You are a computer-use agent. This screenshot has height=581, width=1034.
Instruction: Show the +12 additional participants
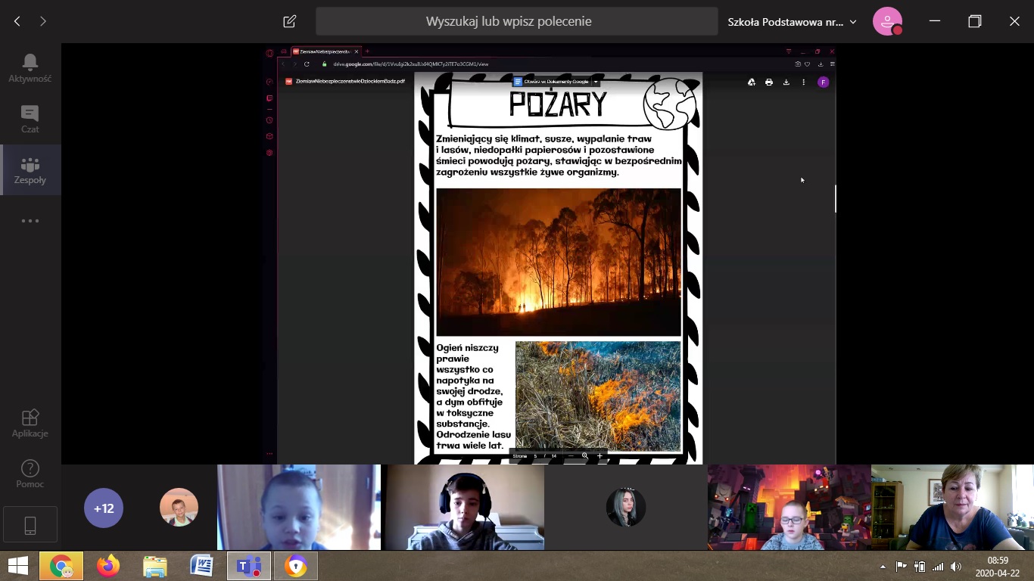click(x=104, y=508)
